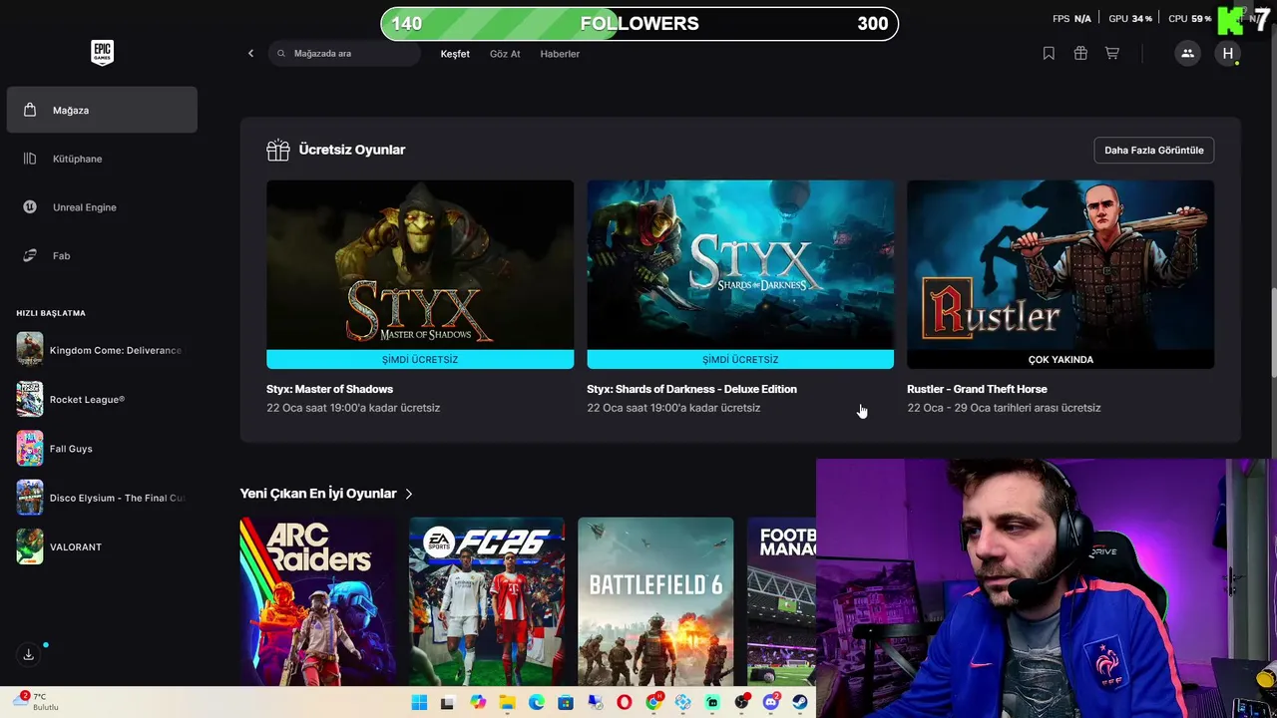Viewport: 1277px width, 718px height.
Task: Open the gift box icon in header
Action: coord(1080,54)
